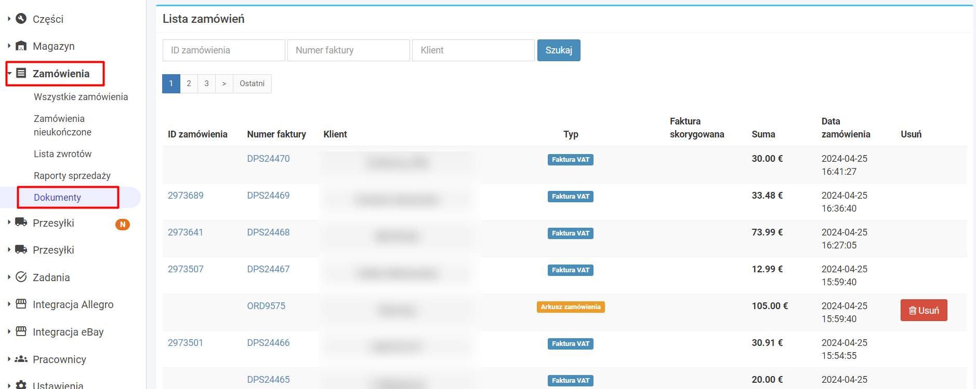Open invoice DPS24468
Viewport: 976px width, 389px height.
click(x=268, y=232)
